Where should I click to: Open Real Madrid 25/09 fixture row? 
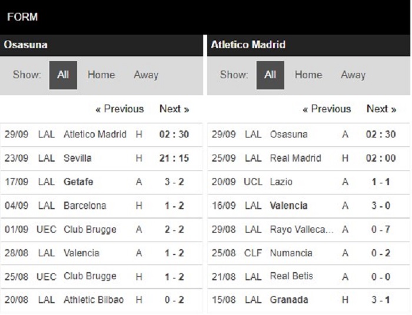click(308, 159)
